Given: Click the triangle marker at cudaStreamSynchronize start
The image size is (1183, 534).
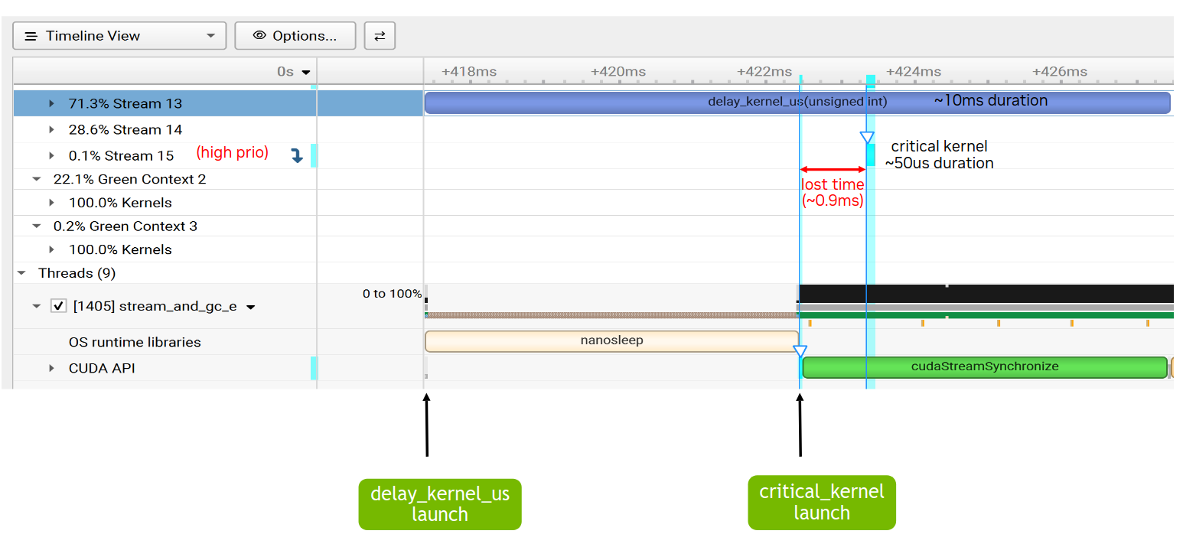Looking at the screenshot, I should pos(800,352).
